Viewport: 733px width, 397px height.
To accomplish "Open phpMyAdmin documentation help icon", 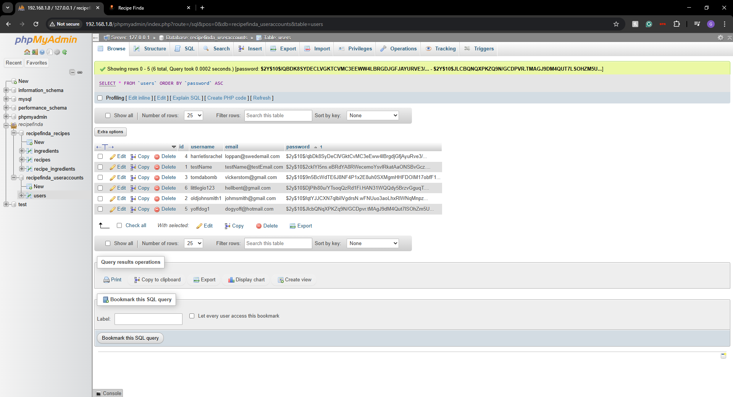I will [42, 52].
